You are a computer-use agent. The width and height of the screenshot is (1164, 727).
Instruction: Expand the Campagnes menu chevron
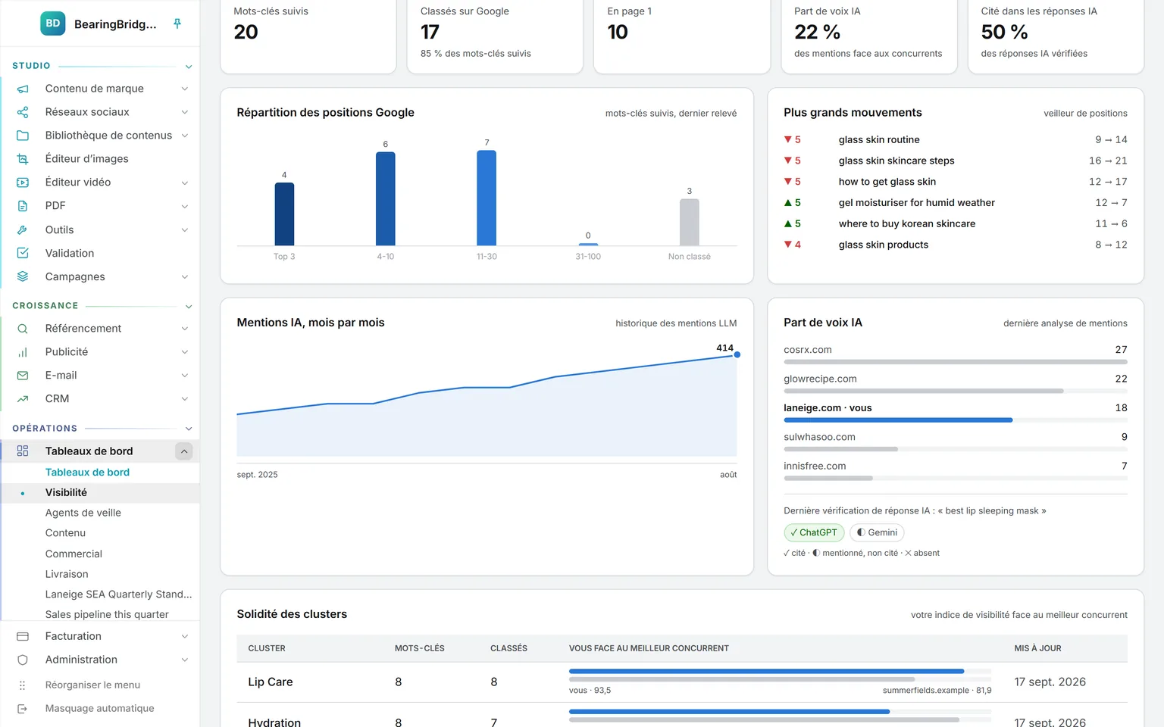point(184,276)
